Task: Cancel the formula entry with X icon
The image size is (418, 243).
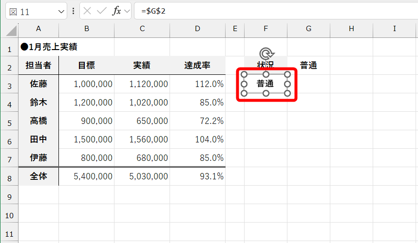Action: (x=87, y=11)
